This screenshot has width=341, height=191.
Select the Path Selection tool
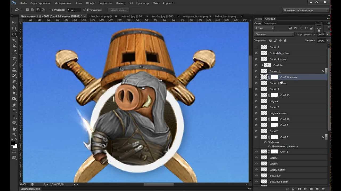click(14, 117)
